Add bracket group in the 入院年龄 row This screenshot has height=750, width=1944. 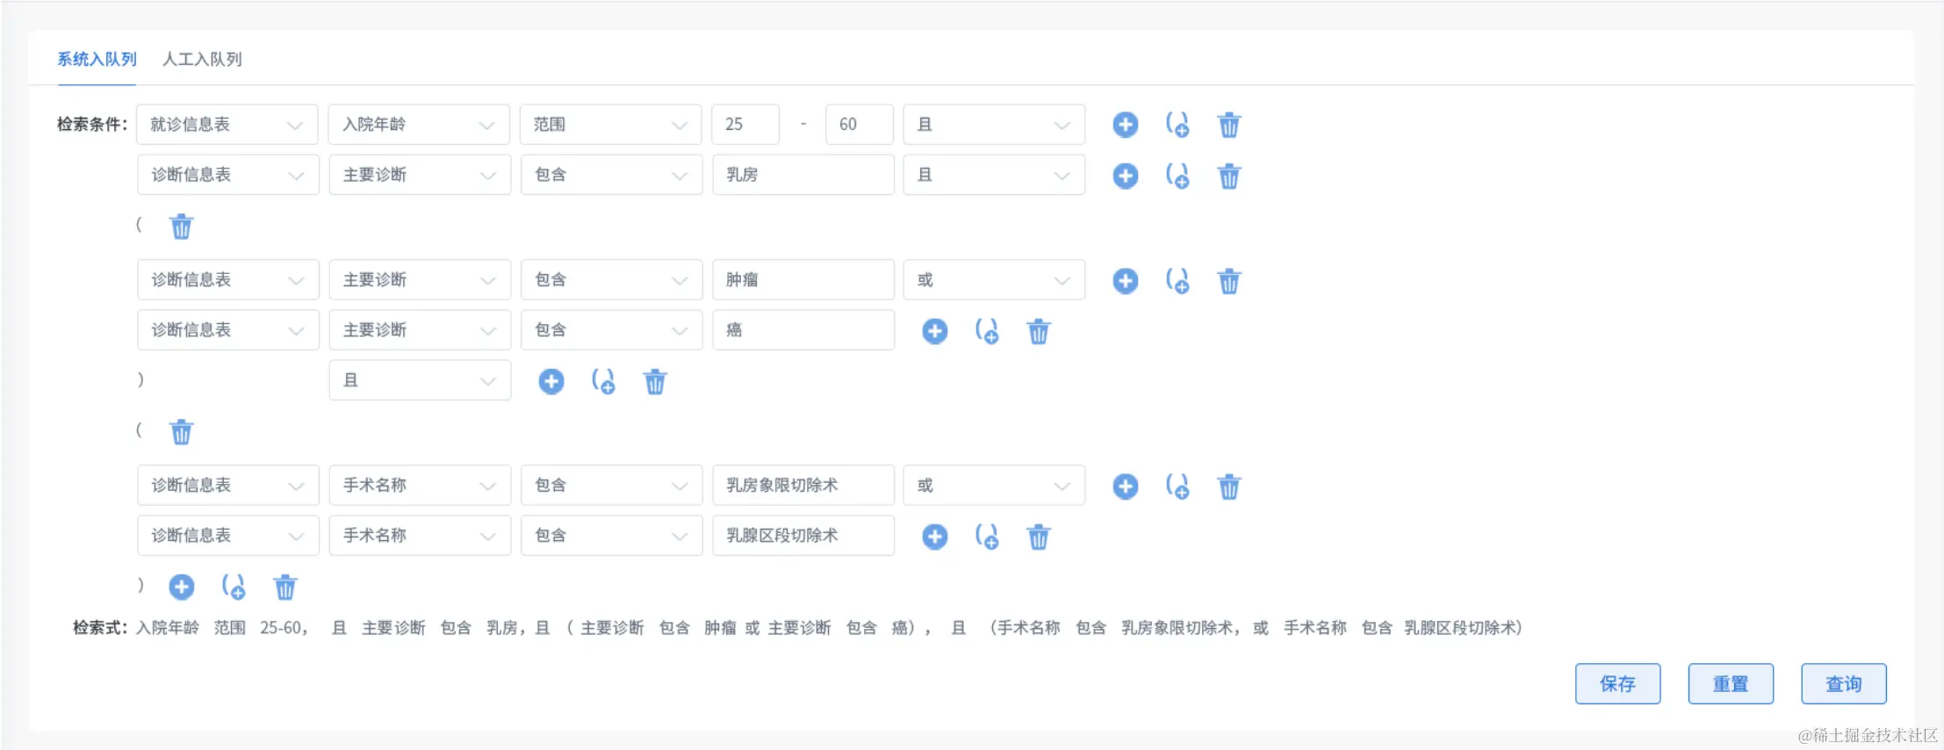pos(1177,125)
